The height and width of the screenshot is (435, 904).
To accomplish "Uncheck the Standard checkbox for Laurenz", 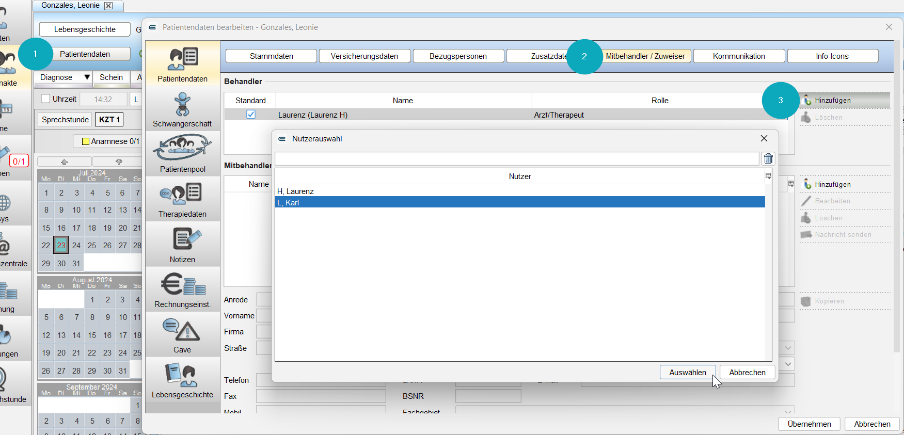I will click(x=251, y=115).
